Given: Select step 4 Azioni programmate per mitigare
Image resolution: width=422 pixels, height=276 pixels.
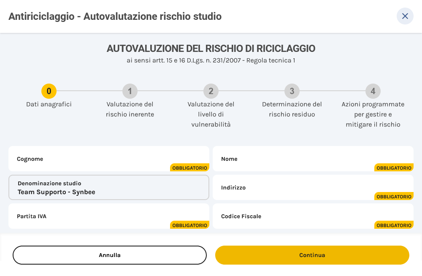Looking at the screenshot, I should 373,91.
